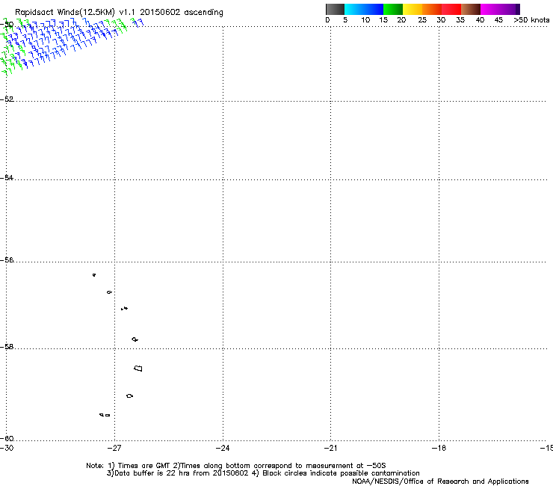This screenshot has width=553, height=486.
Task: Click the largest island outline just below -58
Action: point(138,369)
